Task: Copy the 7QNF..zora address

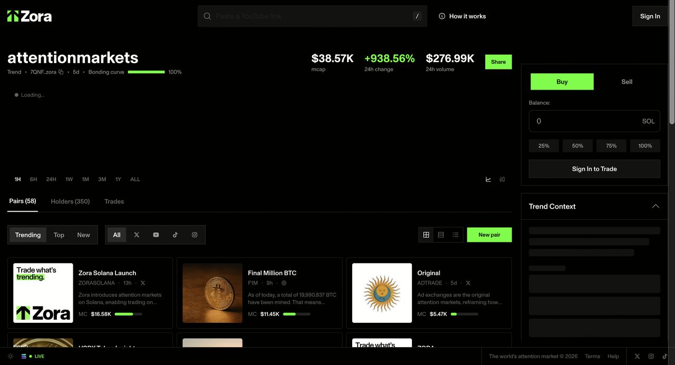Action: 61,72
